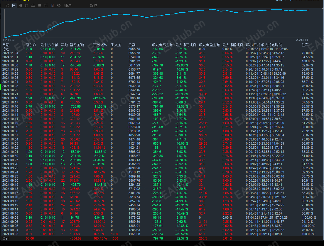This screenshot has width=324, height=246.
Task: Click the 最小|大手数 column header
Action: 49,45
